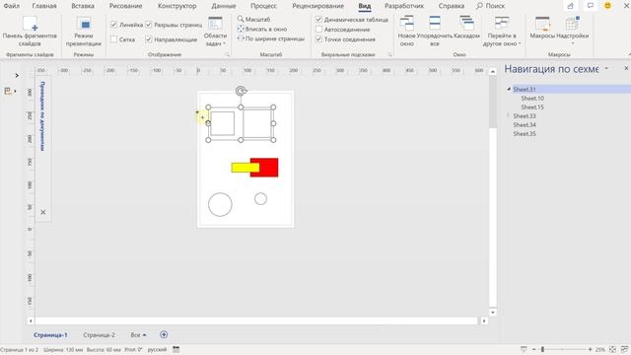
Task: Select the small circle shape
Action: 260,199
